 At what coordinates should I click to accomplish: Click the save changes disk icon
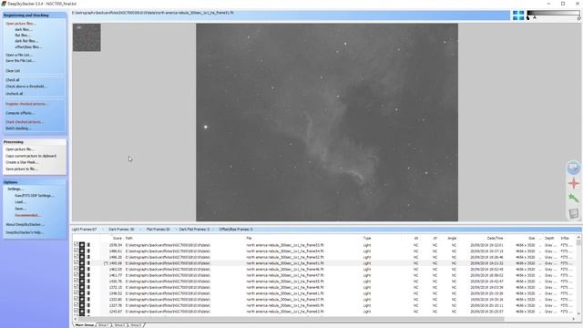click(573, 213)
